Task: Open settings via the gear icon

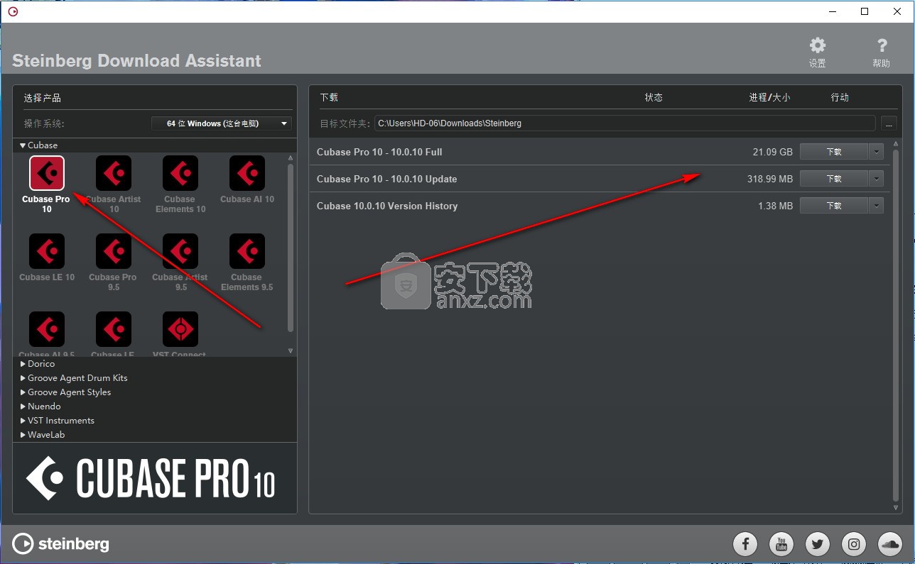Action: click(818, 46)
